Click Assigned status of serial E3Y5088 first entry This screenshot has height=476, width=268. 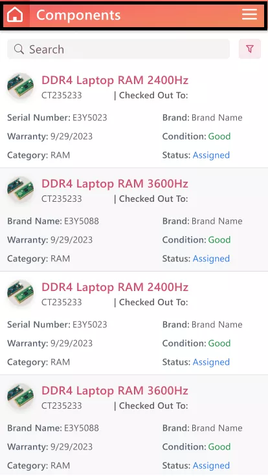211,259
